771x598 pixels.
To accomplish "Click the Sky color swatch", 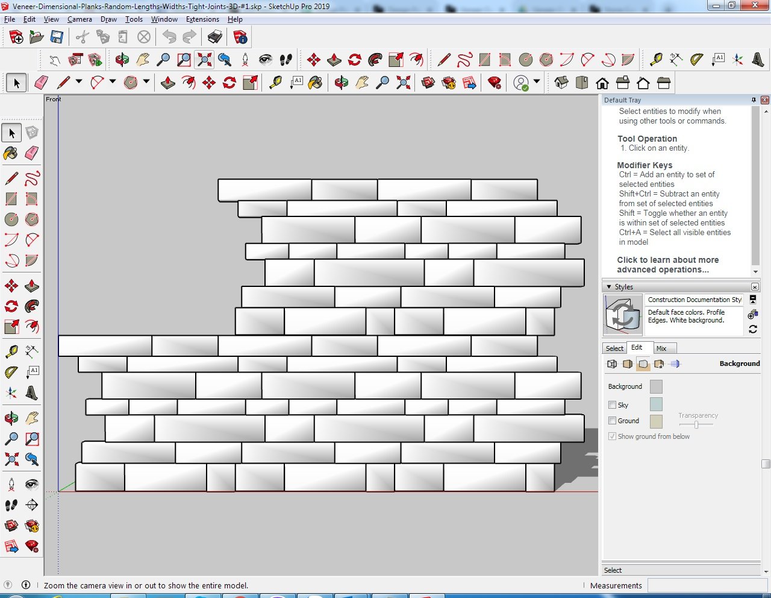I will [x=656, y=404].
